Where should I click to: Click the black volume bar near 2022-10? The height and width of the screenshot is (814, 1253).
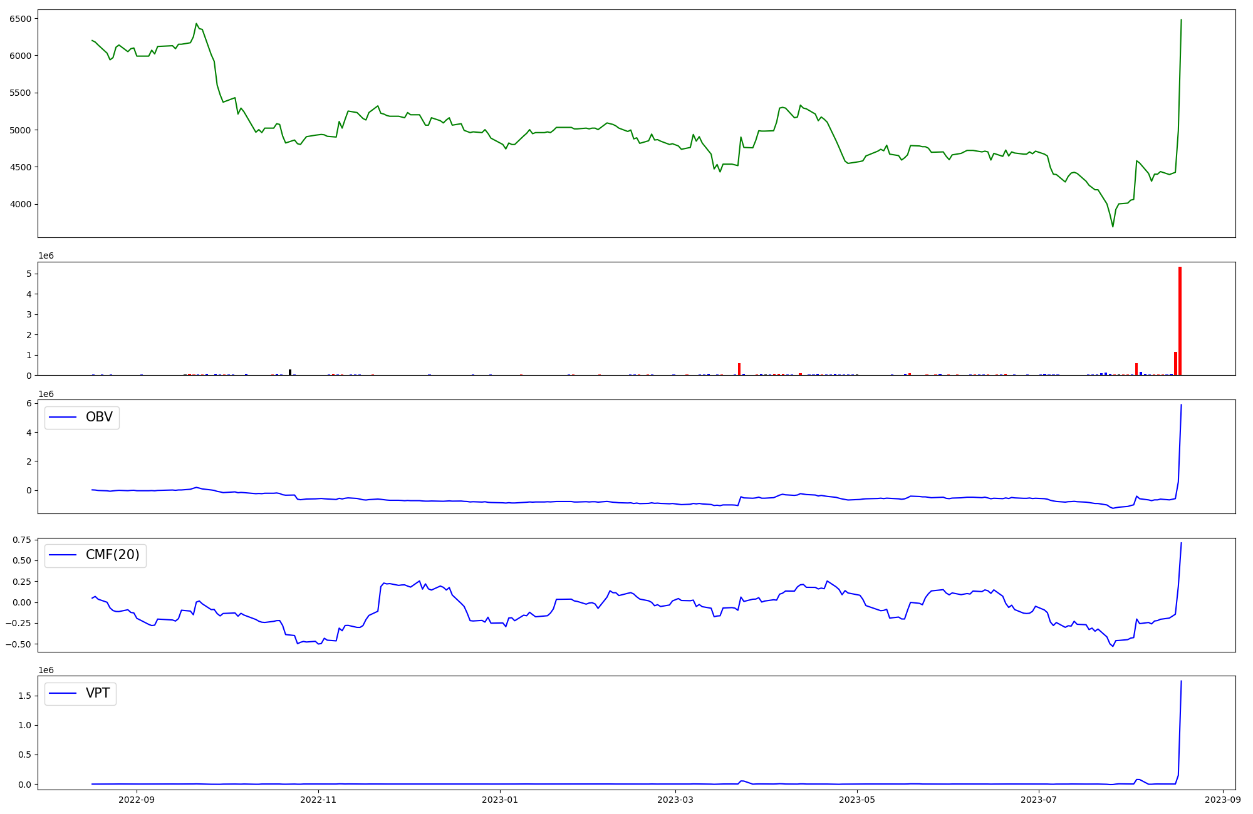click(290, 373)
